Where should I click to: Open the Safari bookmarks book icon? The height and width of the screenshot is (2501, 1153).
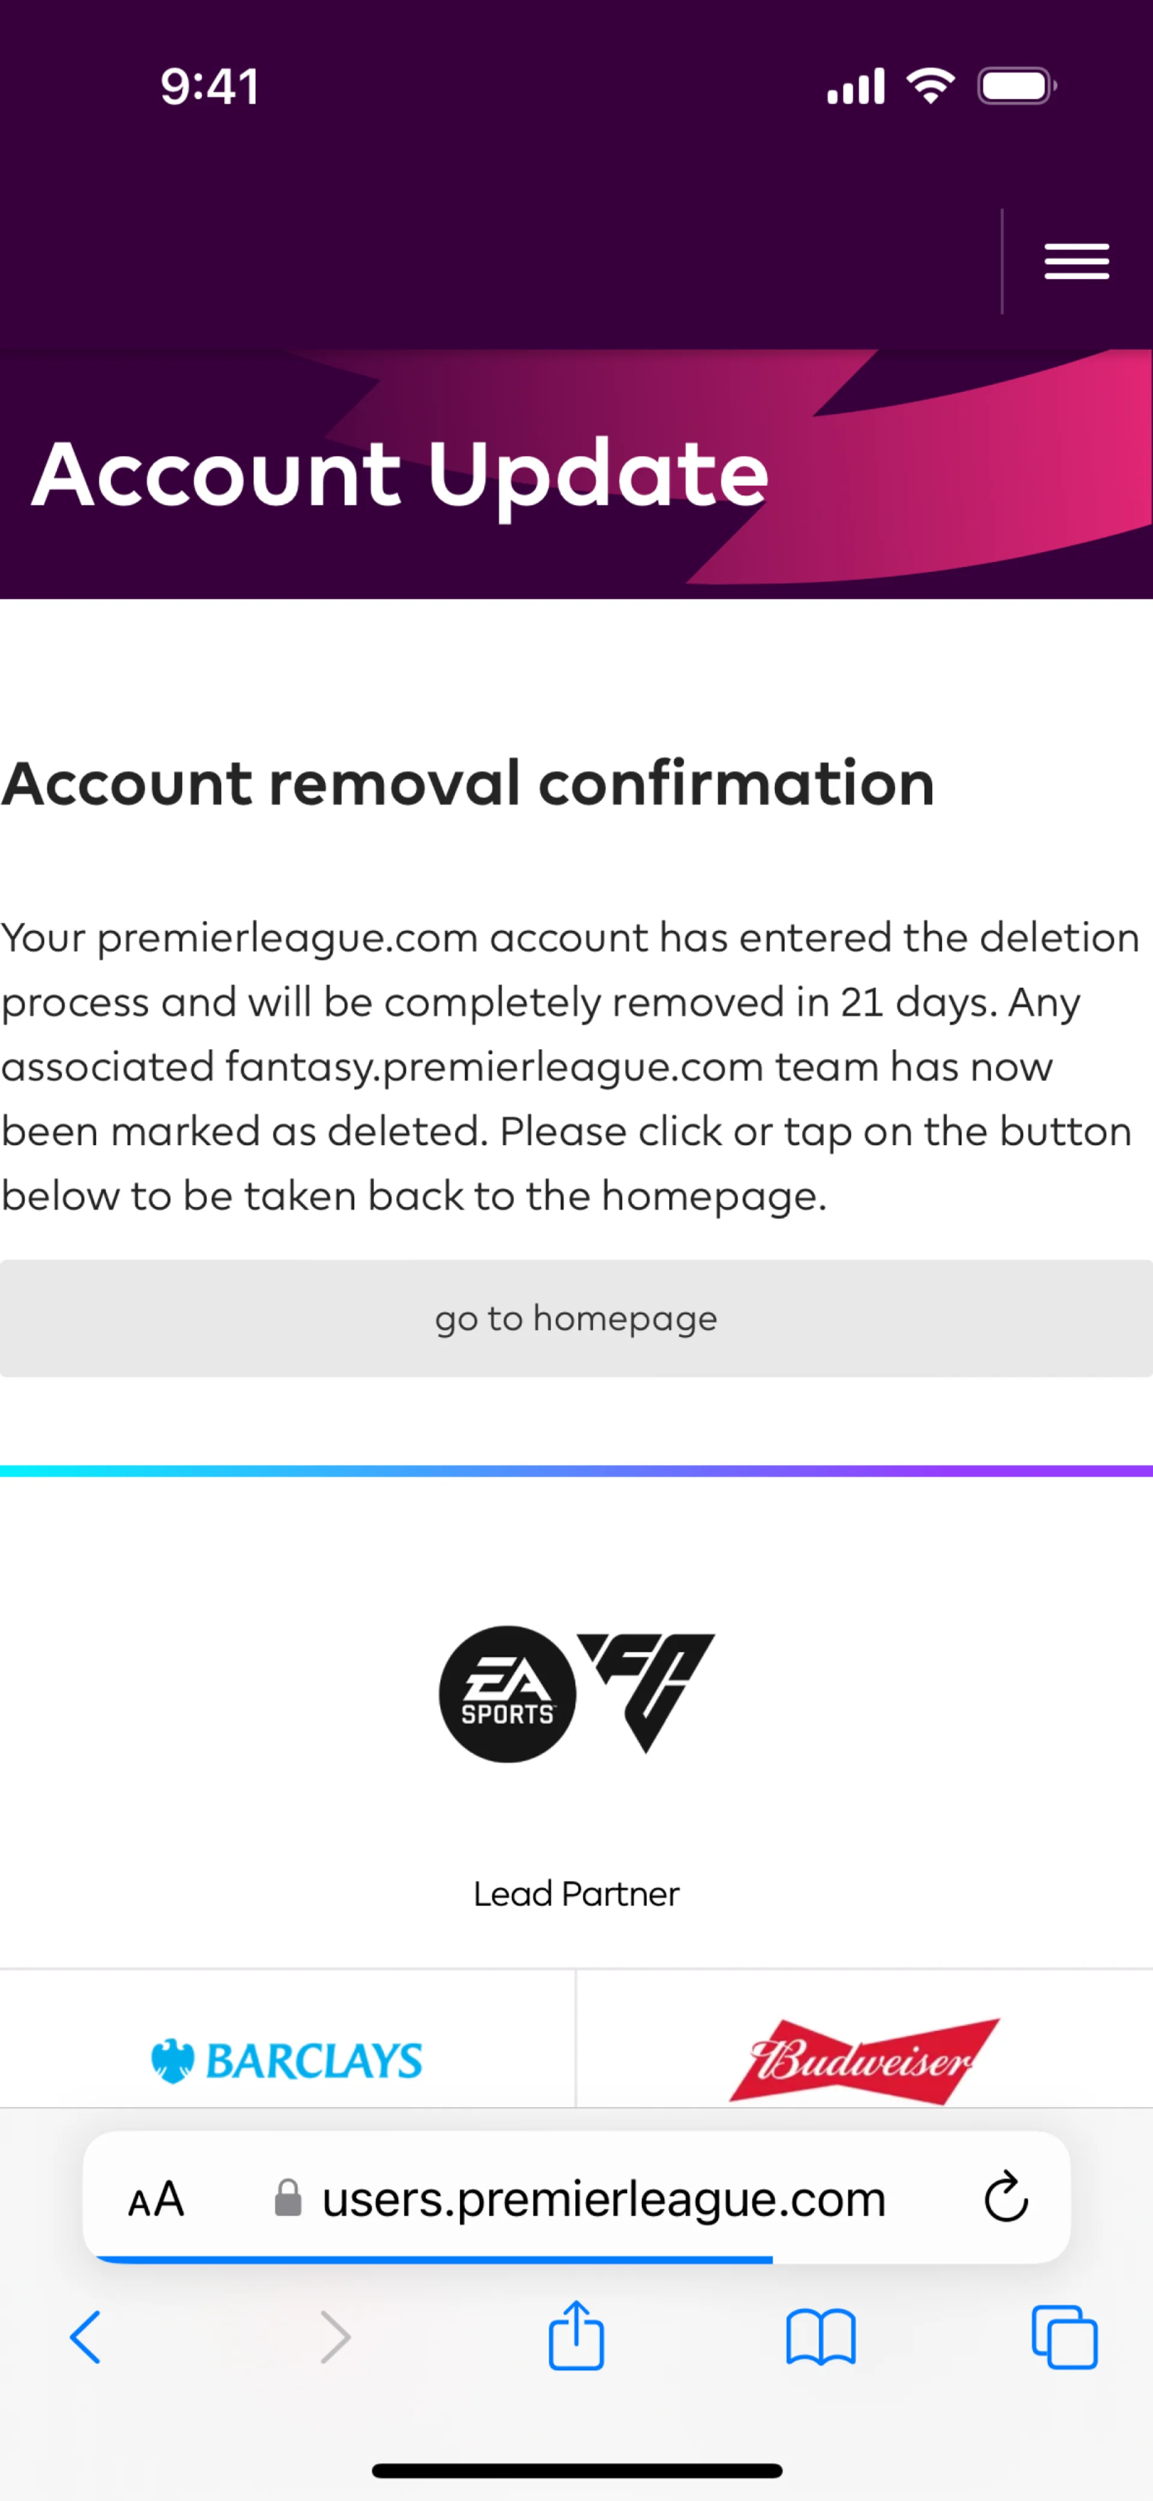(x=820, y=2337)
